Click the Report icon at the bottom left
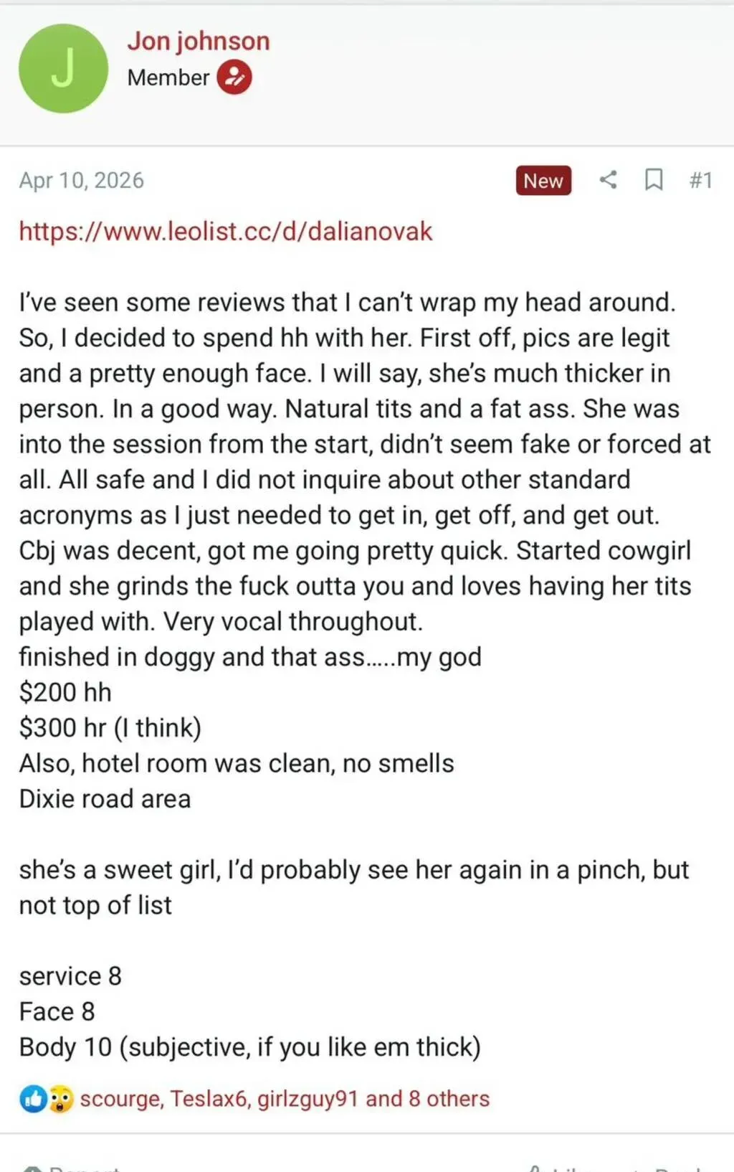This screenshot has width=734, height=1172. pos(32,1168)
